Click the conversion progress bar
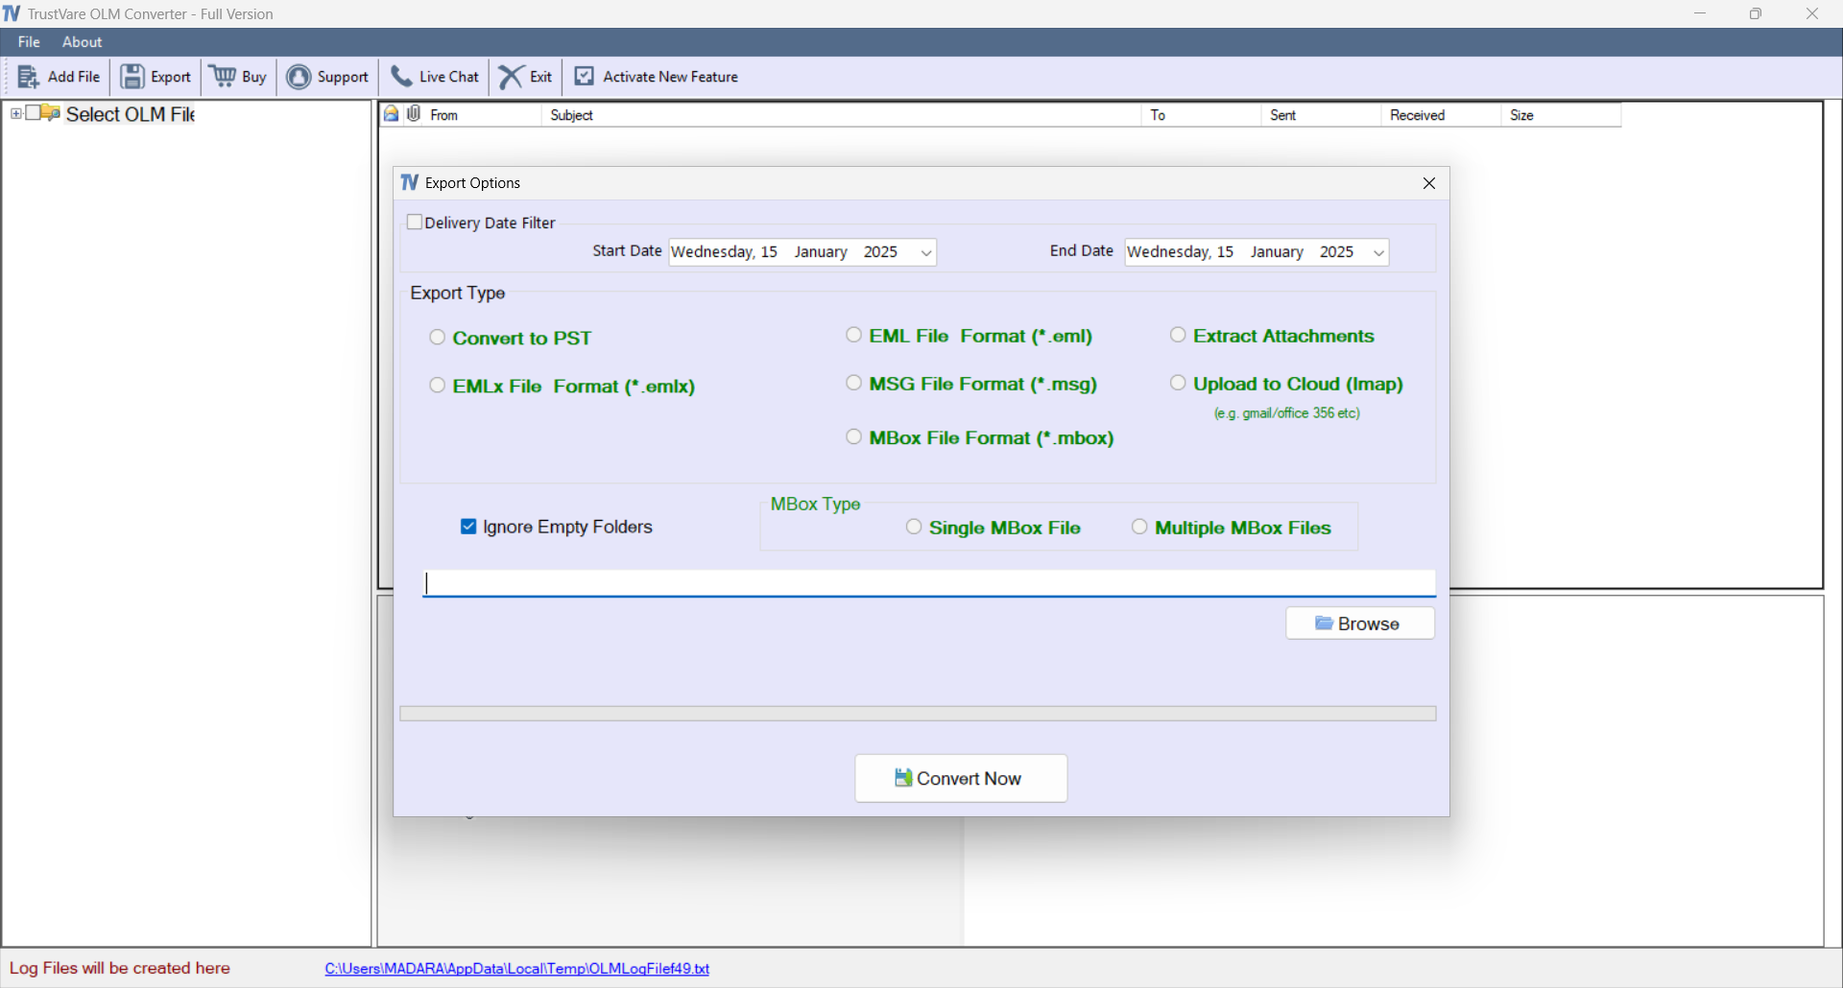Viewport: 1843px width, 988px height. pos(918,714)
